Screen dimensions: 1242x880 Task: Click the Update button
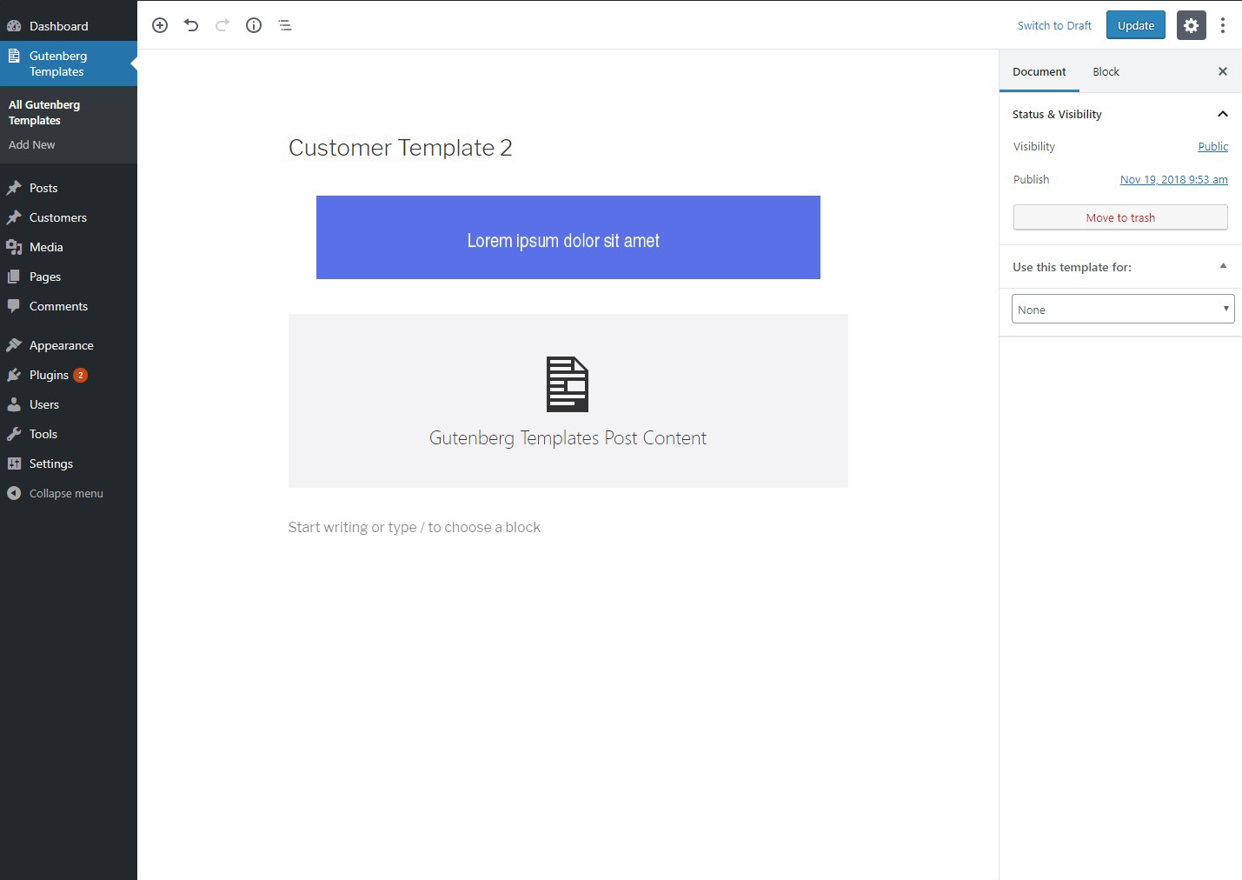[x=1136, y=25]
